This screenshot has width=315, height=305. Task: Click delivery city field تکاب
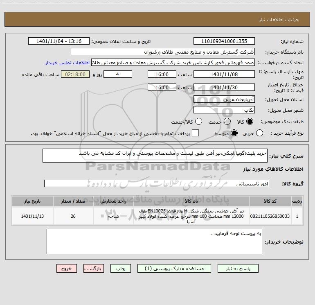coord(224,110)
